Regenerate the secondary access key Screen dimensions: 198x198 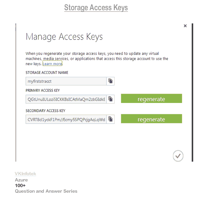tap(151, 119)
